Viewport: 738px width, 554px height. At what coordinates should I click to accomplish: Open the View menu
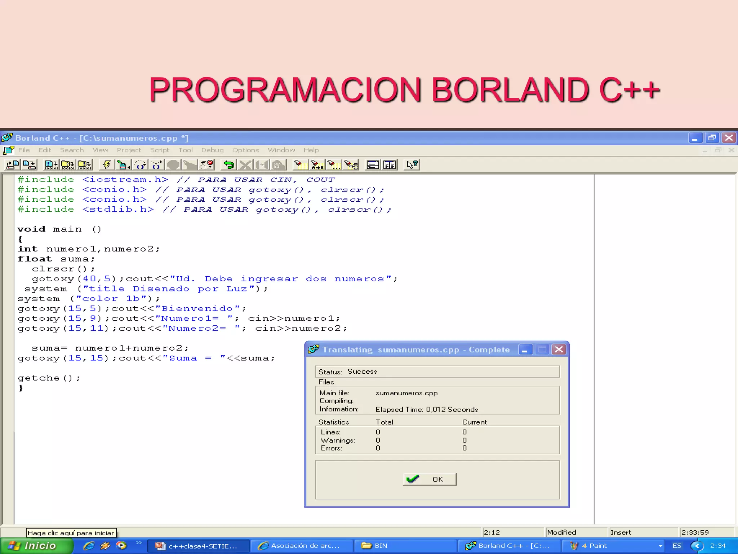(x=100, y=150)
